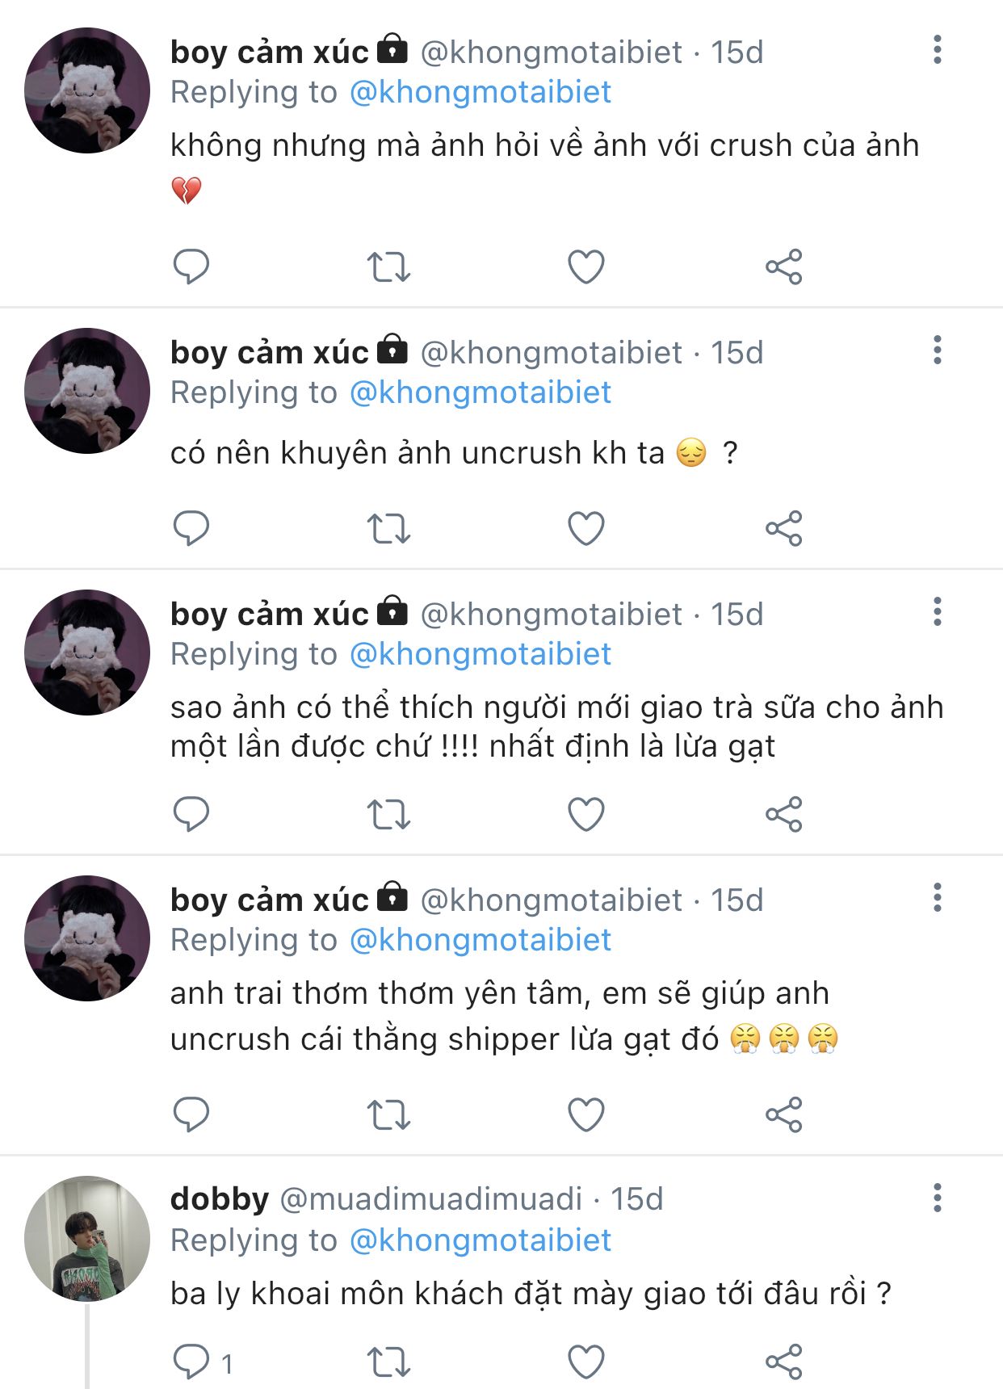The height and width of the screenshot is (1389, 1003).
Task: Retweet dobby's tweet
Action: [388, 1362]
